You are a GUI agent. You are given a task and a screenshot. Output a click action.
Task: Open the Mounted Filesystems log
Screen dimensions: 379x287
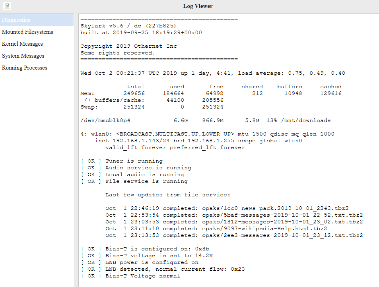coord(27,32)
